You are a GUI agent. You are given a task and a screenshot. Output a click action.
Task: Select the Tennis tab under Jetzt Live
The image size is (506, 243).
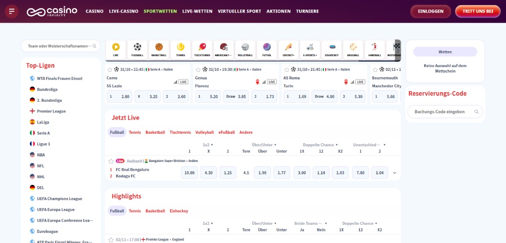click(135, 132)
